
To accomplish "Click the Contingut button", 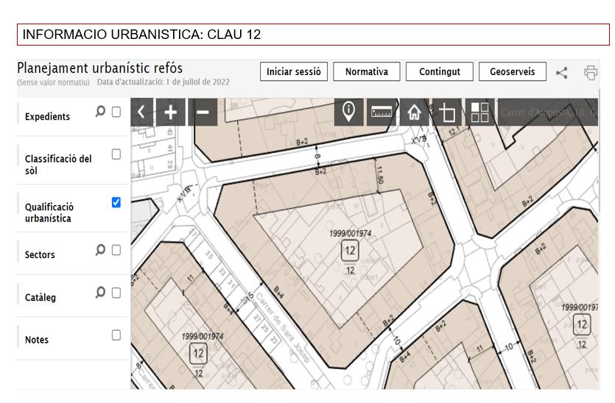I will pos(440,71).
